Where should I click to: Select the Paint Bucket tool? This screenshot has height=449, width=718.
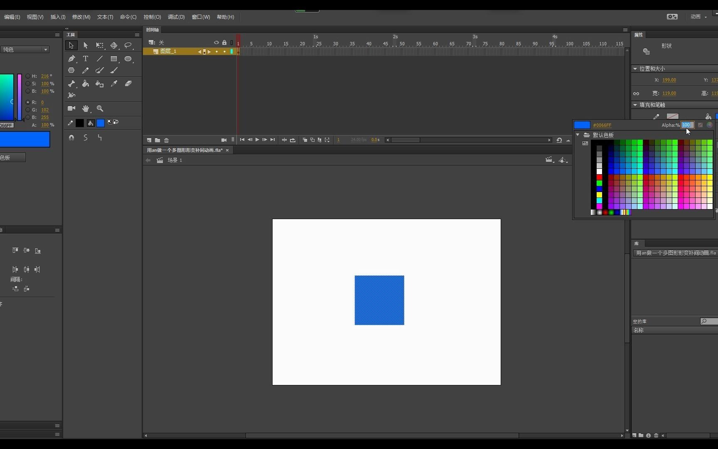86,84
